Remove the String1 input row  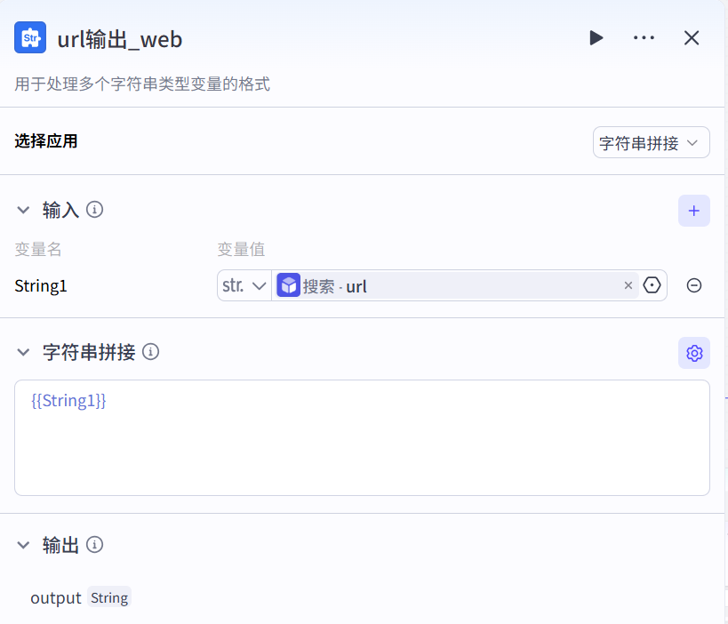click(694, 285)
